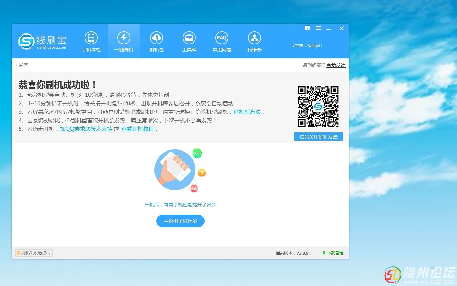Open the 常见问题 FAQ icon
Image resolution: width=457 pixels, height=286 pixels.
[x=222, y=38]
